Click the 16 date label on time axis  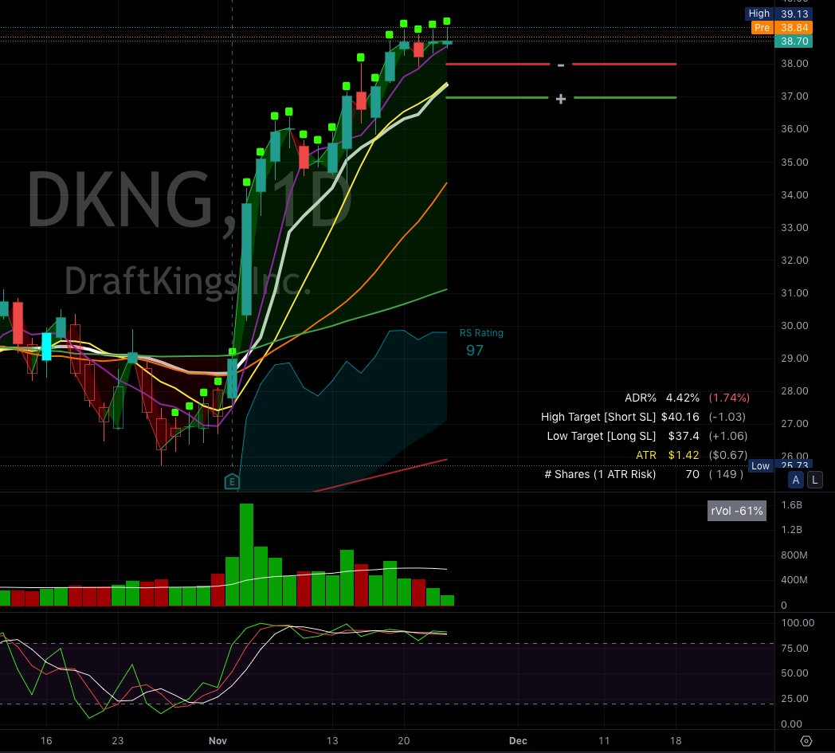coord(46,741)
